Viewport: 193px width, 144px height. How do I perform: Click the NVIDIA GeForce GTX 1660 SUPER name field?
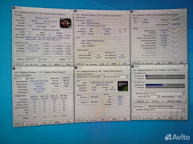(102, 82)
